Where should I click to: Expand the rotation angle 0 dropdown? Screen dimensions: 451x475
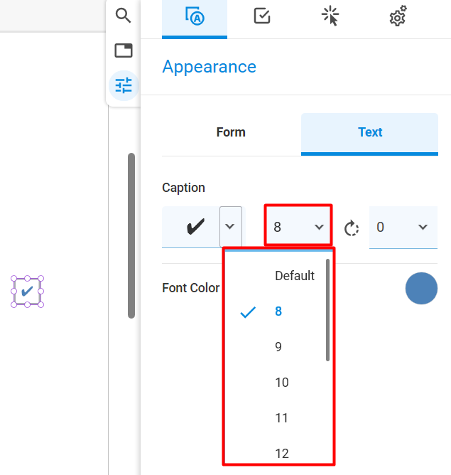pyautogui.click(x=403, y=228)
